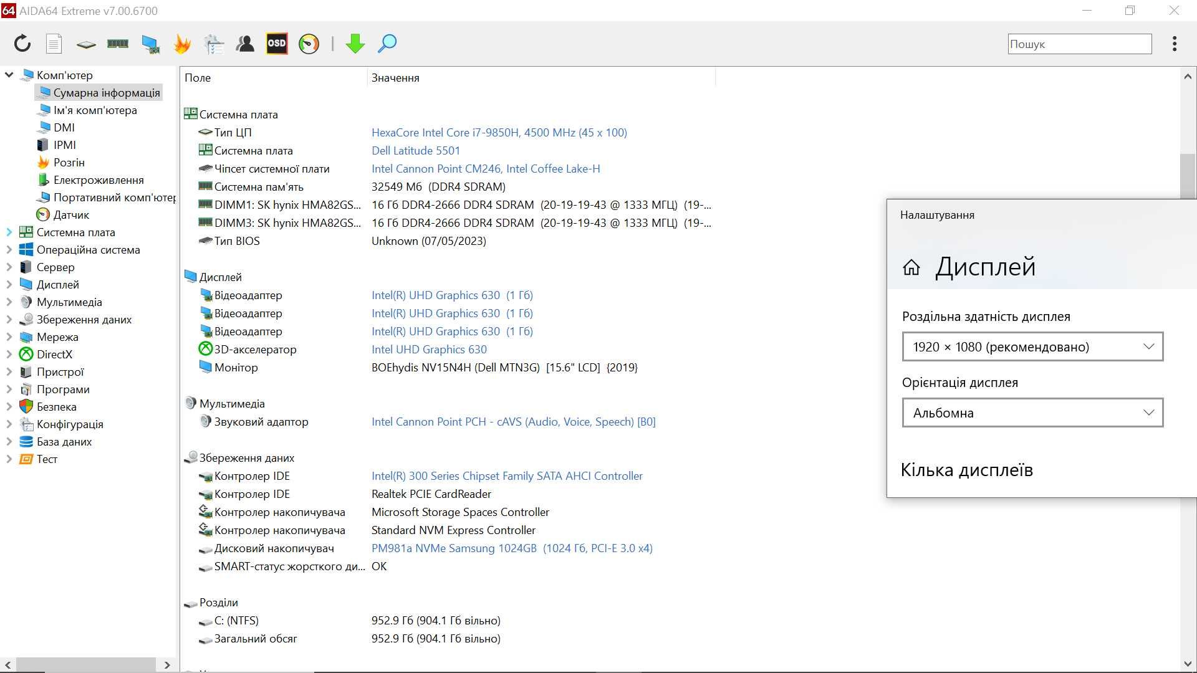1197x673 pixels.
Task: Click the home icon in Settings
Action: pyautogui.click(x=911, y=267)
